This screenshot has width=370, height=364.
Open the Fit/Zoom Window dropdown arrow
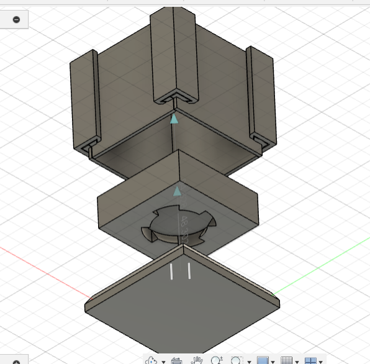pos(249,362)
